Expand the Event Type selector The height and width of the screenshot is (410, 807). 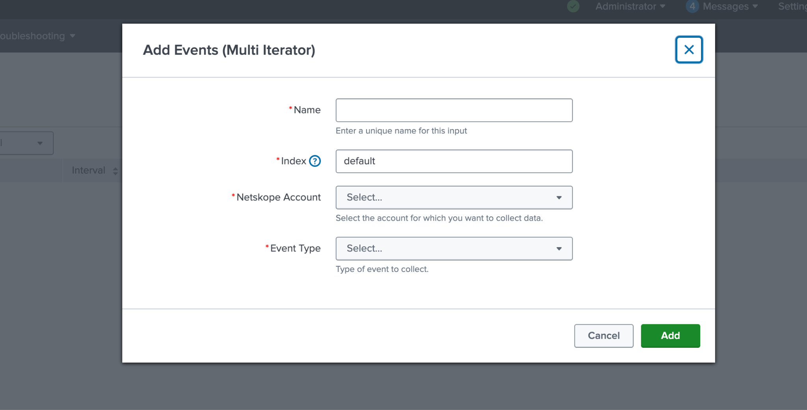pyautogui.click(x=454, y=249)
